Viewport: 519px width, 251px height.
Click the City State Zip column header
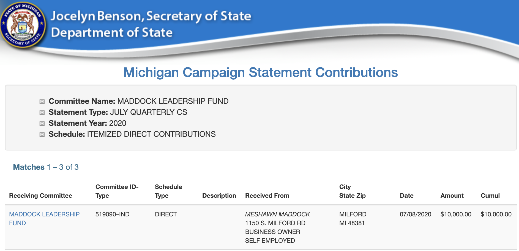352,191
